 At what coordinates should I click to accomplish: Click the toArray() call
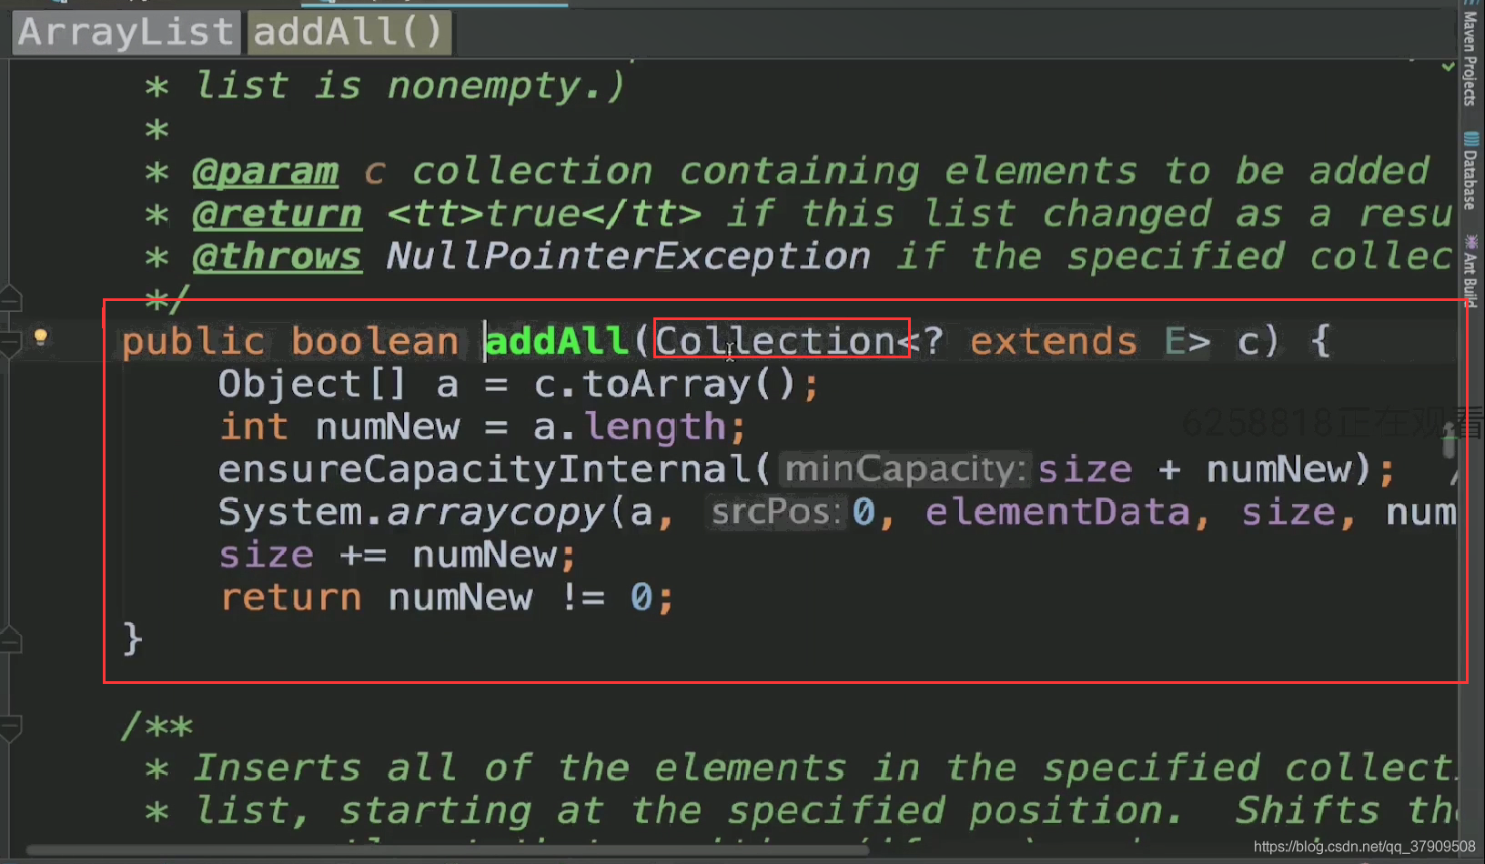(691, 385)
